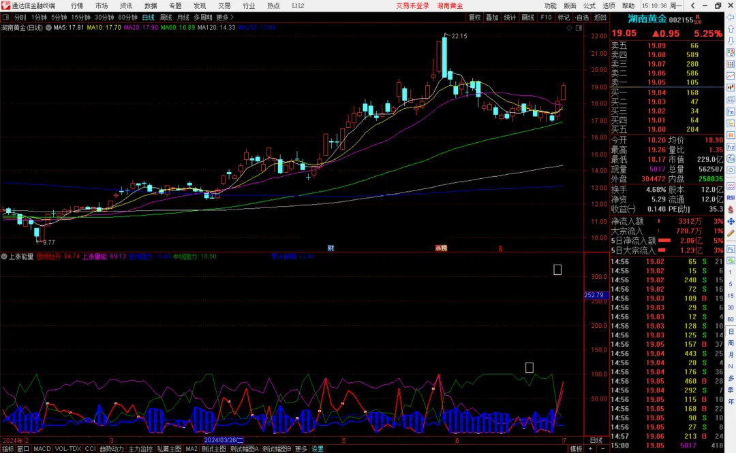Click the gear circle beside 湖南黄金(日线) label
The image size is (736, 453).
click(x=48, y=28)
